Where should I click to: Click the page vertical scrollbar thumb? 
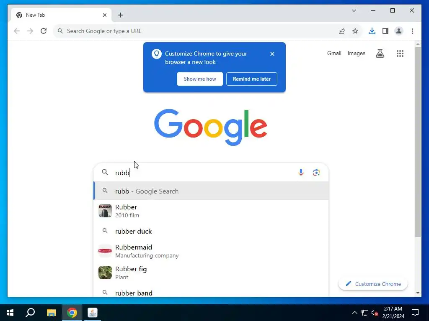pyautogui.click(x=418, y=142)
